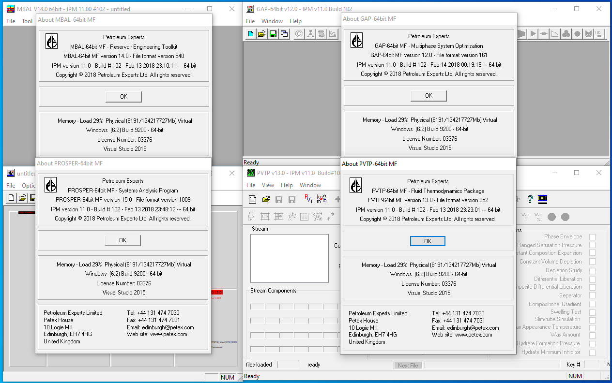Toggle the Phase Envelope checkbox

point(592,237)
